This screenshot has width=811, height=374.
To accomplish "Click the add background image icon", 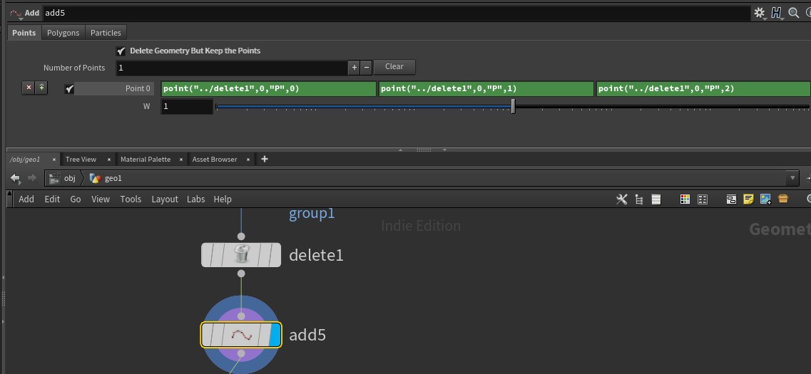I will 765,199.
